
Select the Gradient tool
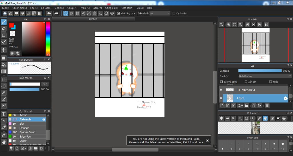click(x=3, y=71)
